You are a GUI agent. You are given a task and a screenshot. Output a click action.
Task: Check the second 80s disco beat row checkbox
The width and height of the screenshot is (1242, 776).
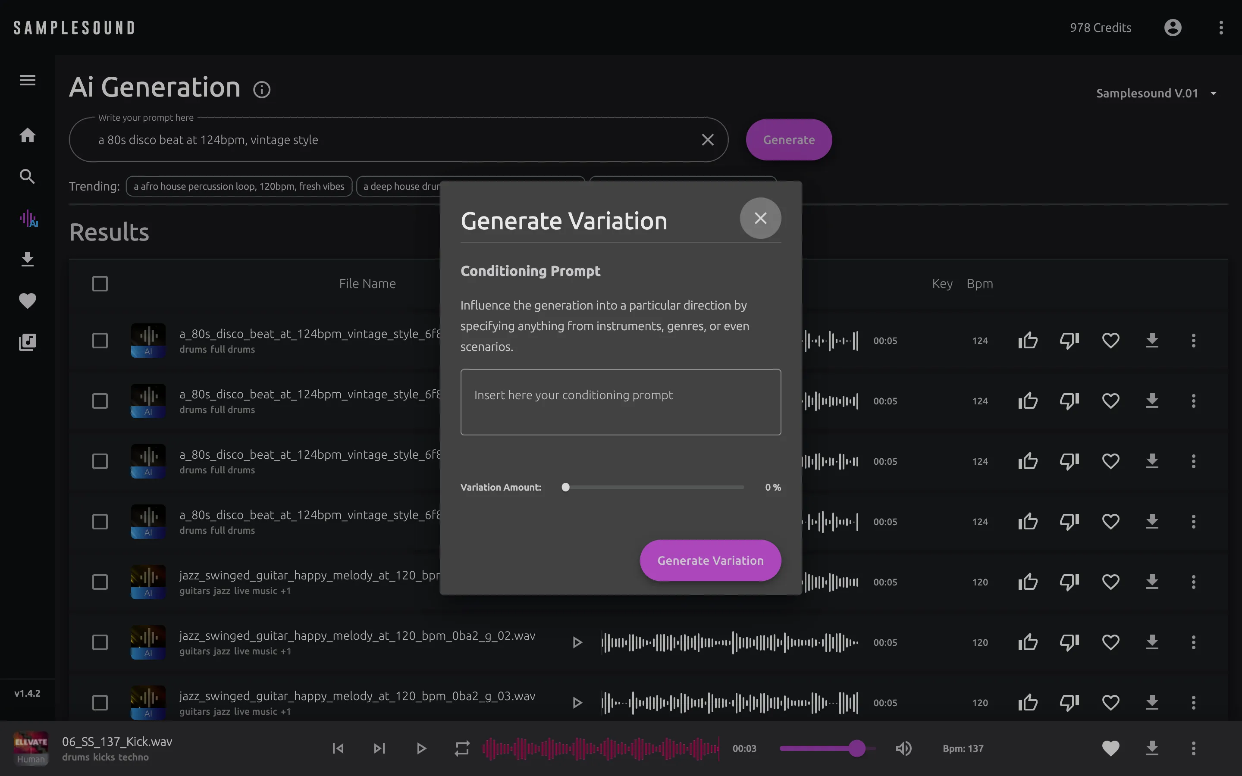pyautogui.click(x=100, y=401)
